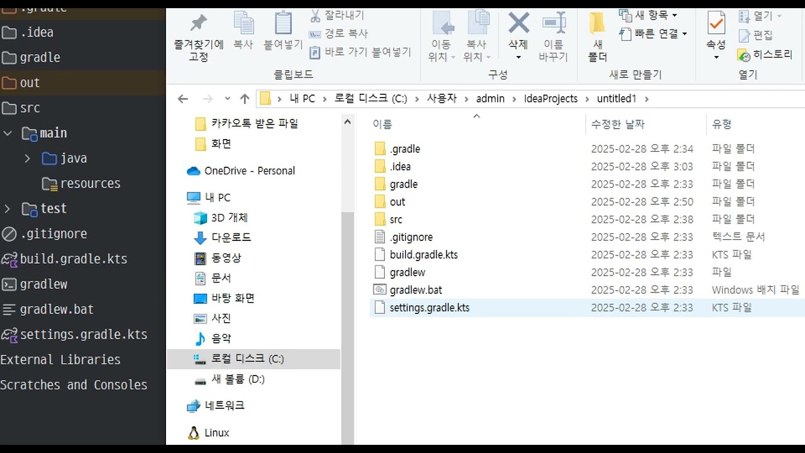The width and height of the screenshot is (805, 453).
Task: Select the out folder in Explorer file list
Action: tap(397, 202)
